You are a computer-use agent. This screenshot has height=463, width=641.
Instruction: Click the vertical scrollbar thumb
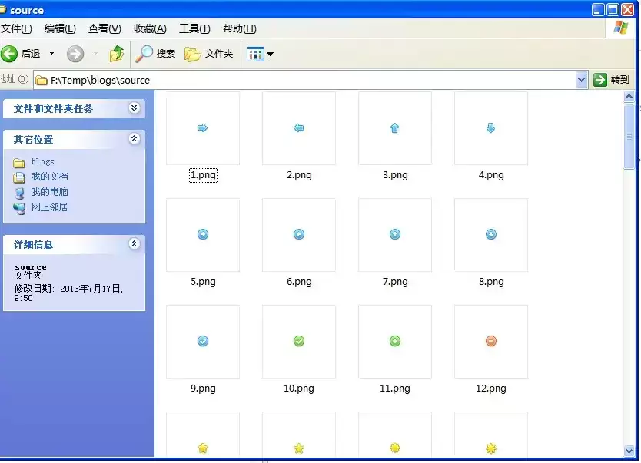pos(629,137)
